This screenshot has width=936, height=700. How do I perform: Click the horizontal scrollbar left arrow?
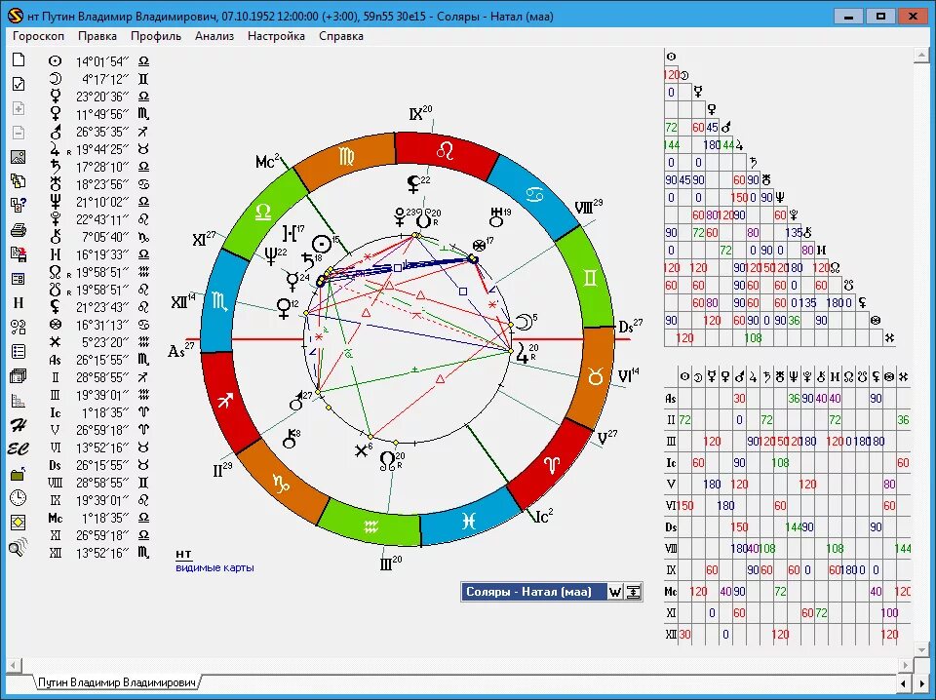pos(13,665)
